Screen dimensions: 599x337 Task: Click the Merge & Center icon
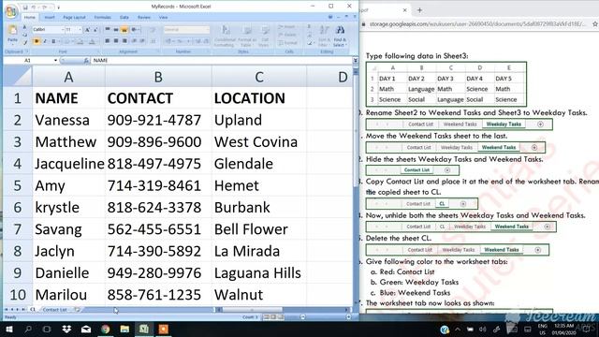pyautogui.click(x=153, y=41)
